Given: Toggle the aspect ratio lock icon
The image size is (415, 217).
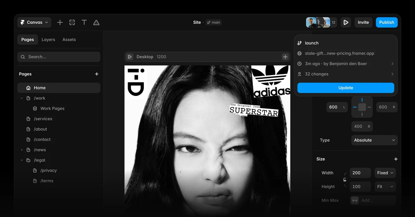Looking at the screenshot, I should click(345, 180).
